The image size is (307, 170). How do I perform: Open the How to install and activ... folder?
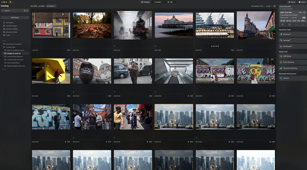[x=15, y=50]
